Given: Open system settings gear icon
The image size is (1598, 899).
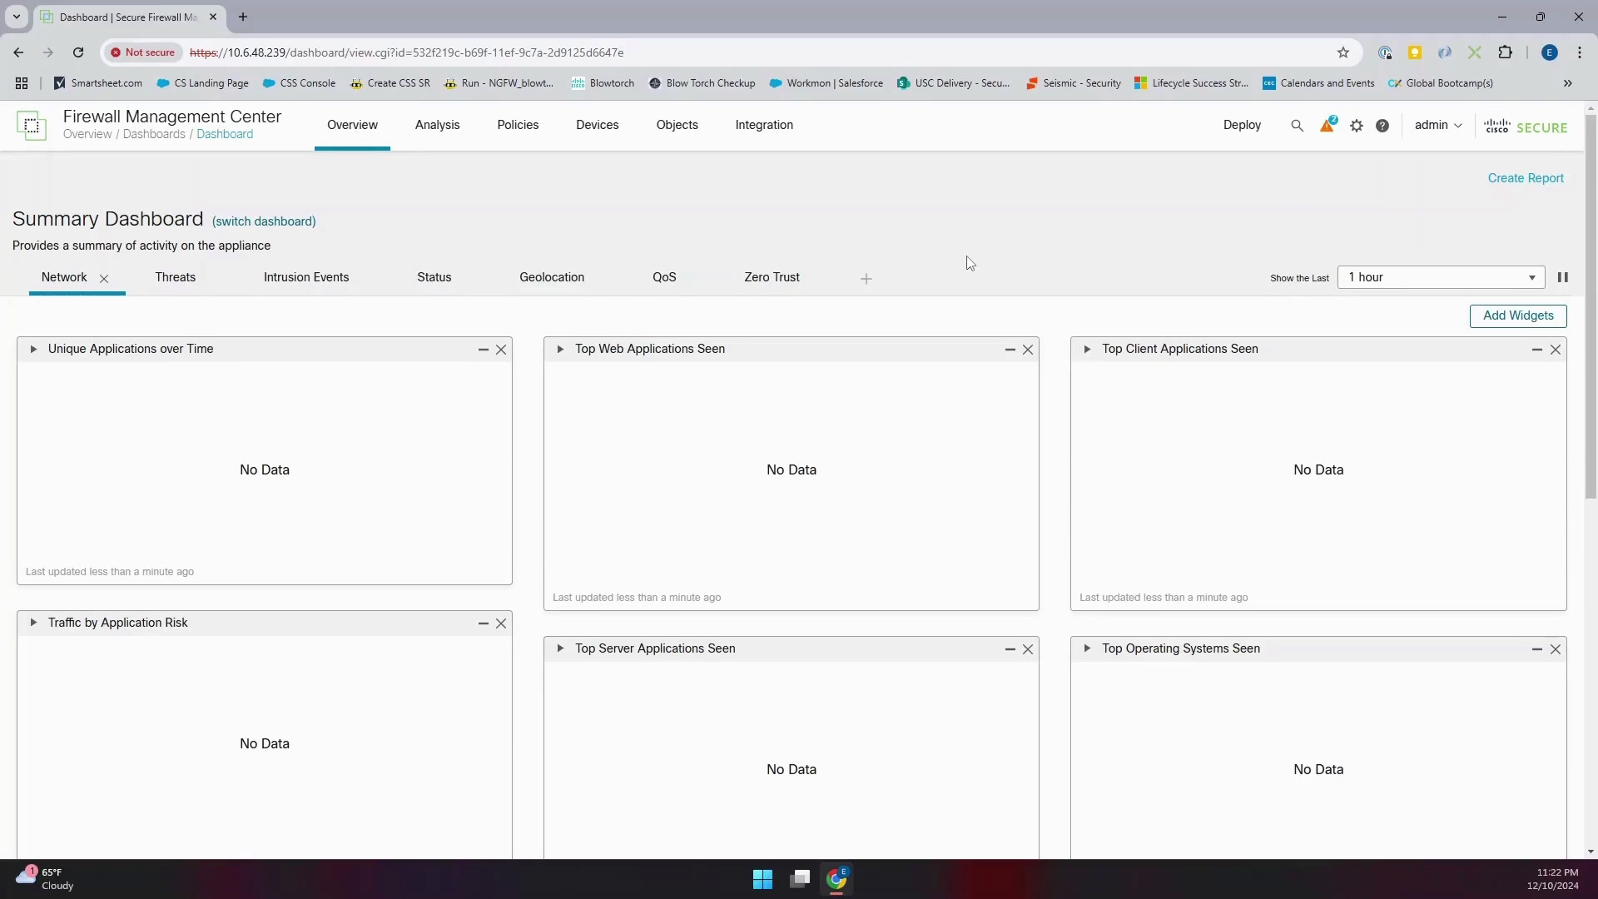Looking at the screenshot, I should (1357, 126).
